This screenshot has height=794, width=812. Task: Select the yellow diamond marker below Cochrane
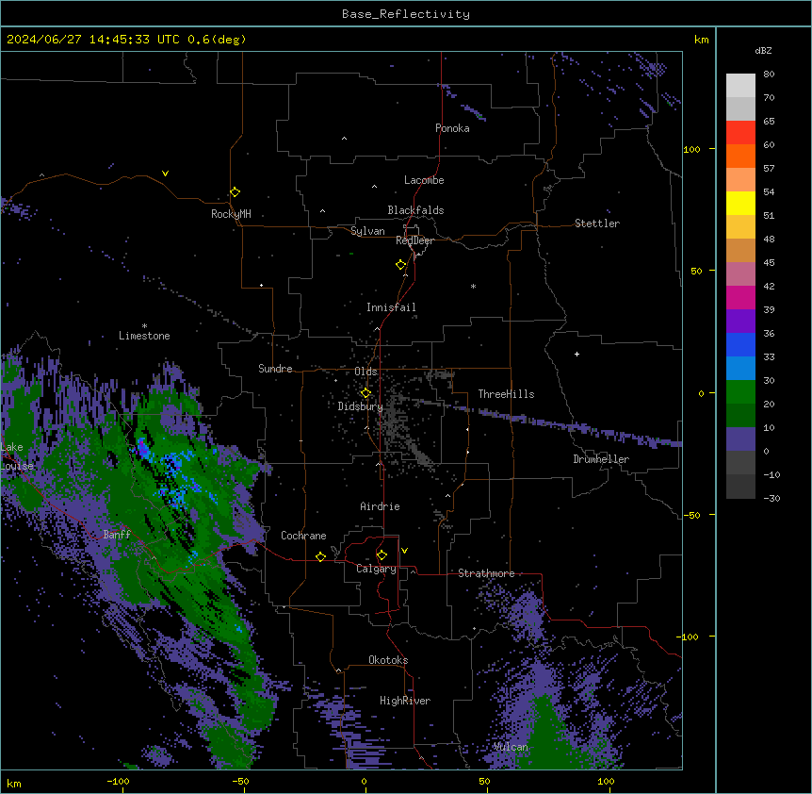pos(320,556)
